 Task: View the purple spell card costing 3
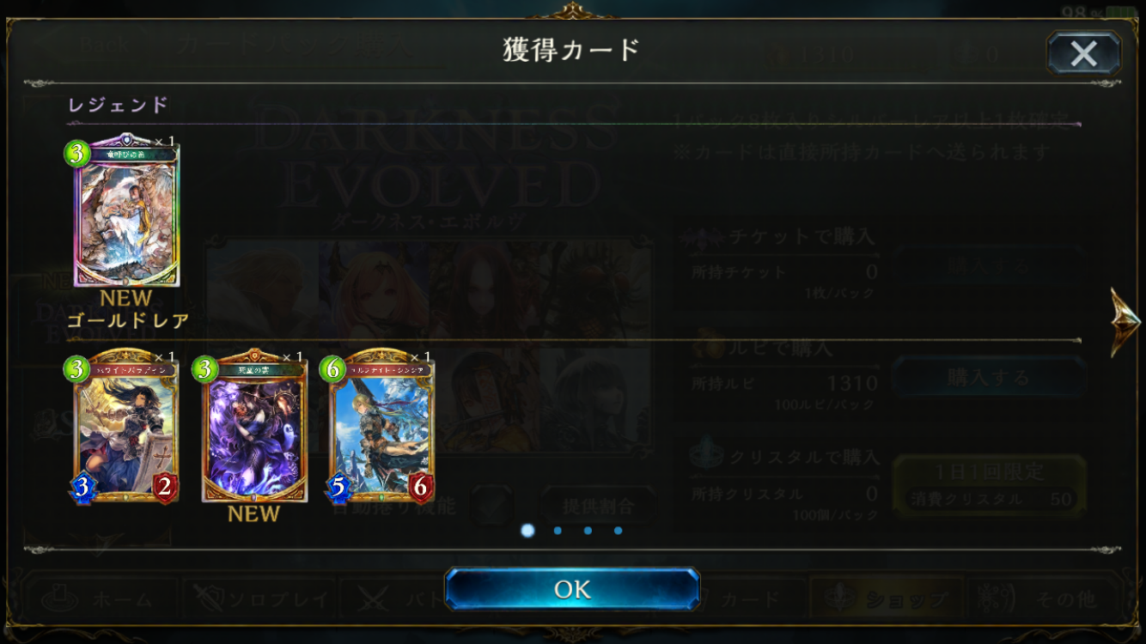point(253,428)
